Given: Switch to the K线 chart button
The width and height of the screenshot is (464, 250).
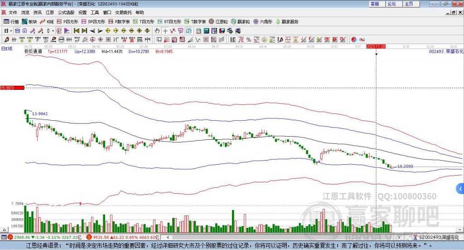Looking at the screenshot, I should point(47,22).
